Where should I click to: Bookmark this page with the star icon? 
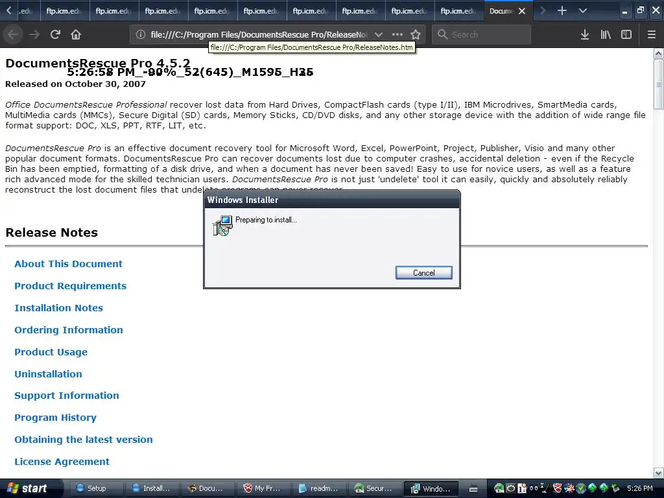coord(416,34)
